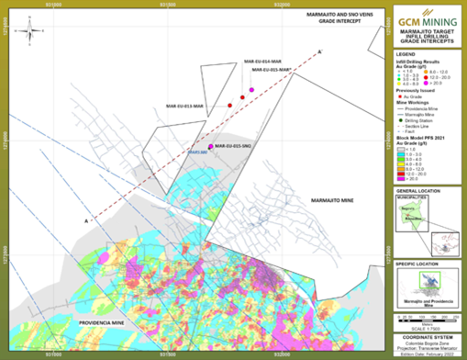
Task: Click the A' section line endpoint label
Action: pos(320,51)
